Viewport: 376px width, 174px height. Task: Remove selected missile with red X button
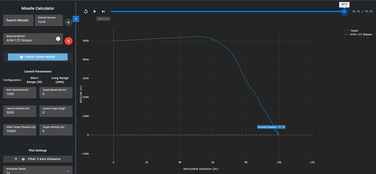[68, 41]
